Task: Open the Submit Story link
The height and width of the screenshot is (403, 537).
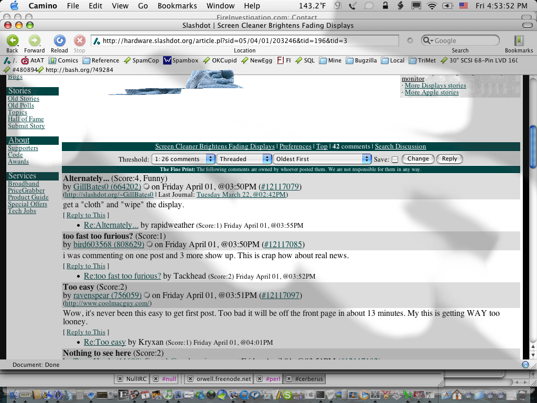Action: tap(26, 126)
